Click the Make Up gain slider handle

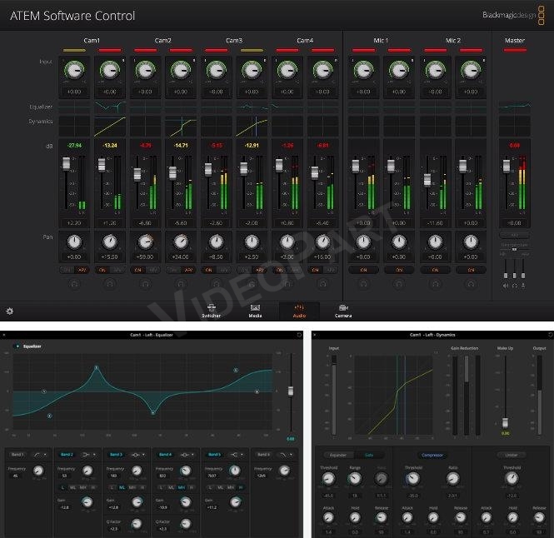tap(505, 422)
